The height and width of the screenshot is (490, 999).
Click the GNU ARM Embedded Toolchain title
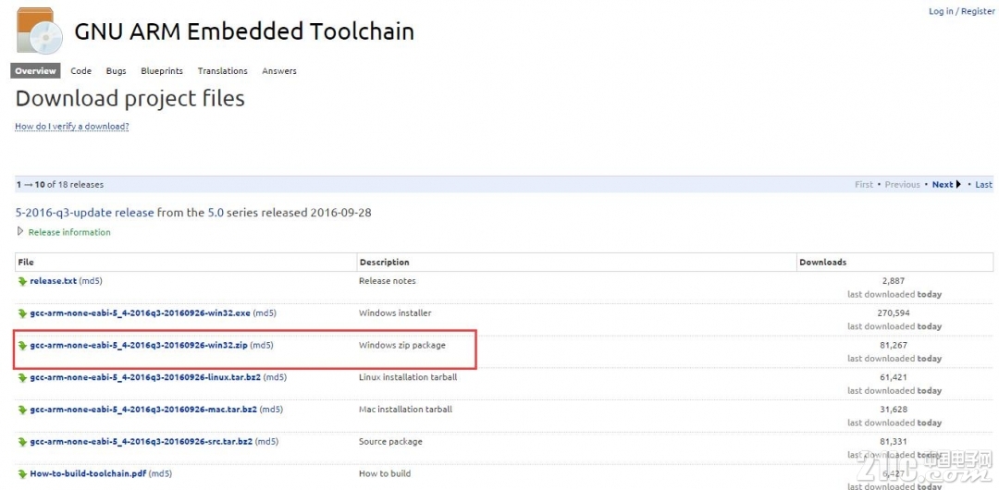(244, 31)
